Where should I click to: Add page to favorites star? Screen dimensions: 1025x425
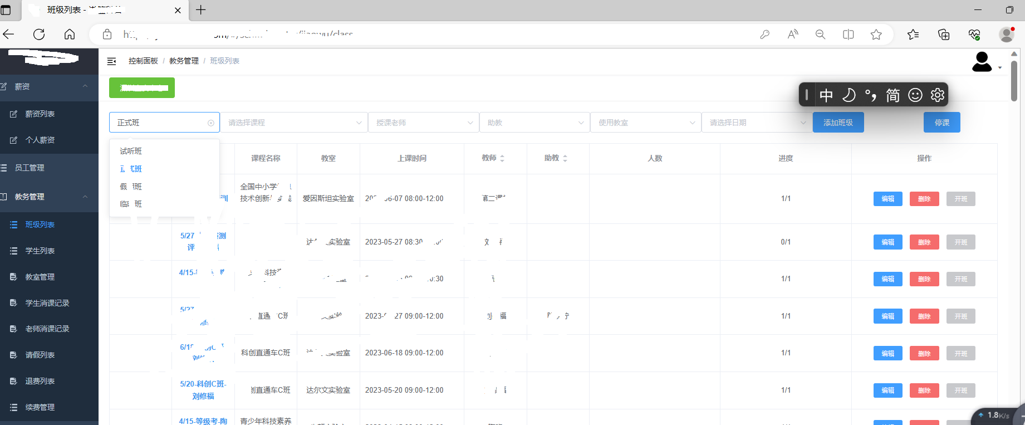pos(876,35)
